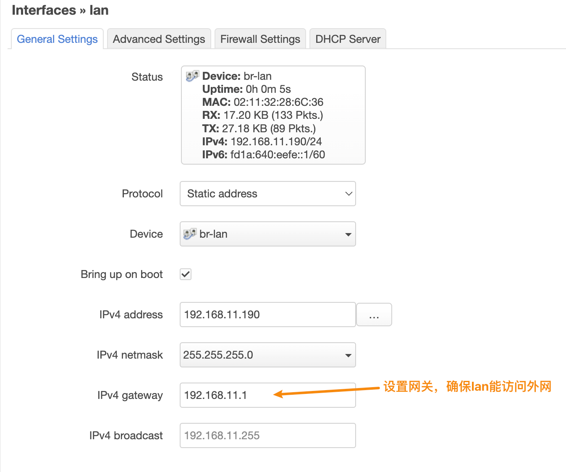The height and width of the screenshot is (472, 566).
Task: Focus the IPv4 address input field
Action: [267, 315]
